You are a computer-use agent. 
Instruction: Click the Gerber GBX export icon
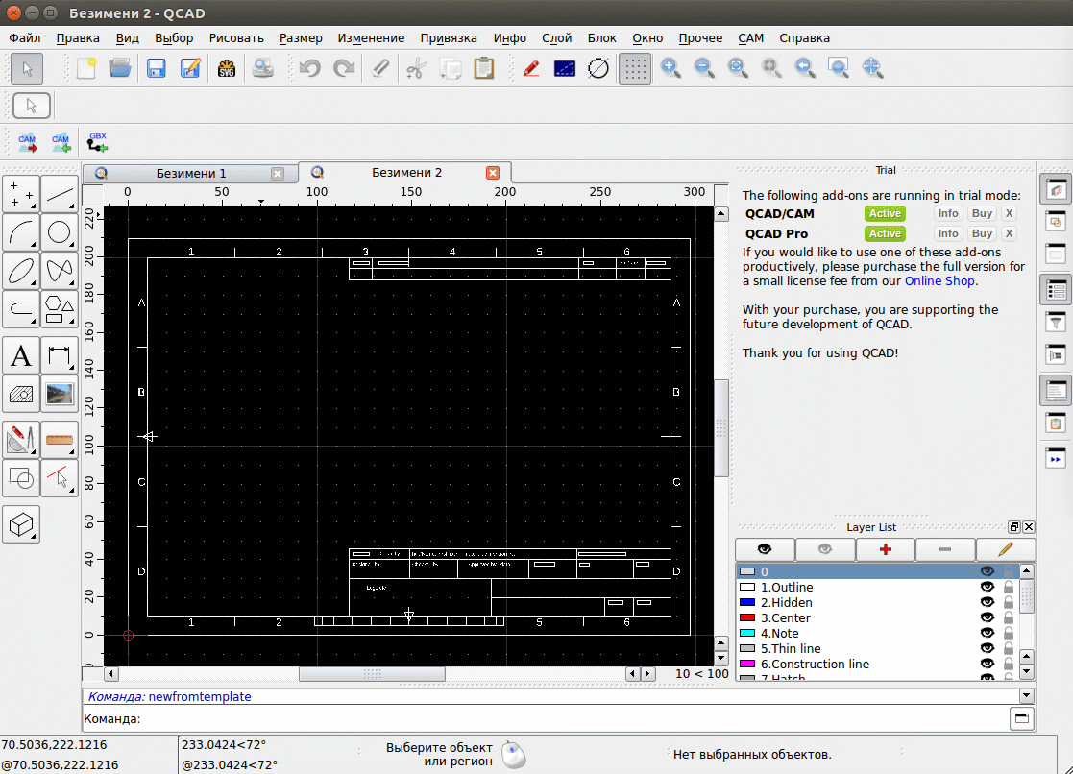97,142
